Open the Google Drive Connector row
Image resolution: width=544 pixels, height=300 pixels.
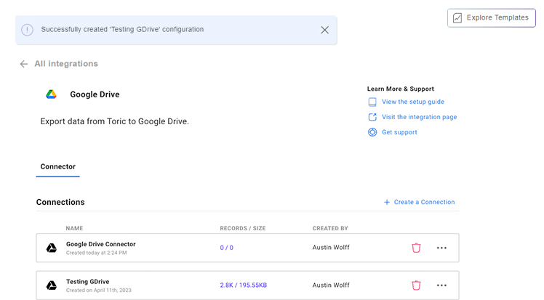tap(247, 248)
